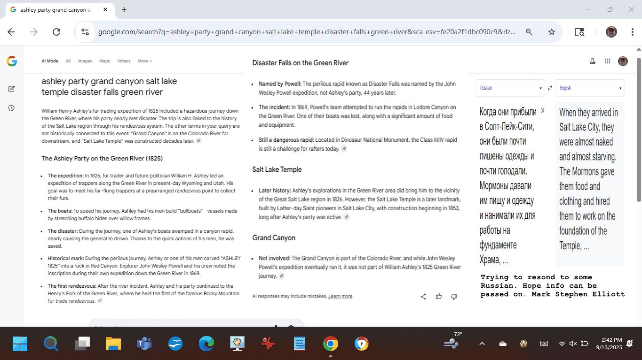Open the English target language dropdown

590,88
